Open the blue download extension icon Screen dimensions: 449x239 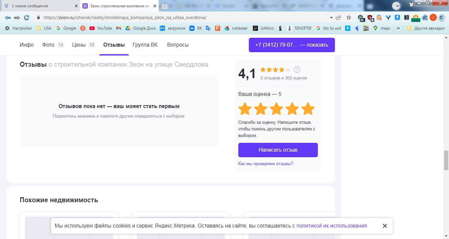397,17
